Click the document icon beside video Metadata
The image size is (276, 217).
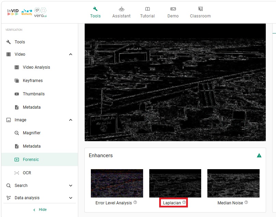click(x=17, y=107)
